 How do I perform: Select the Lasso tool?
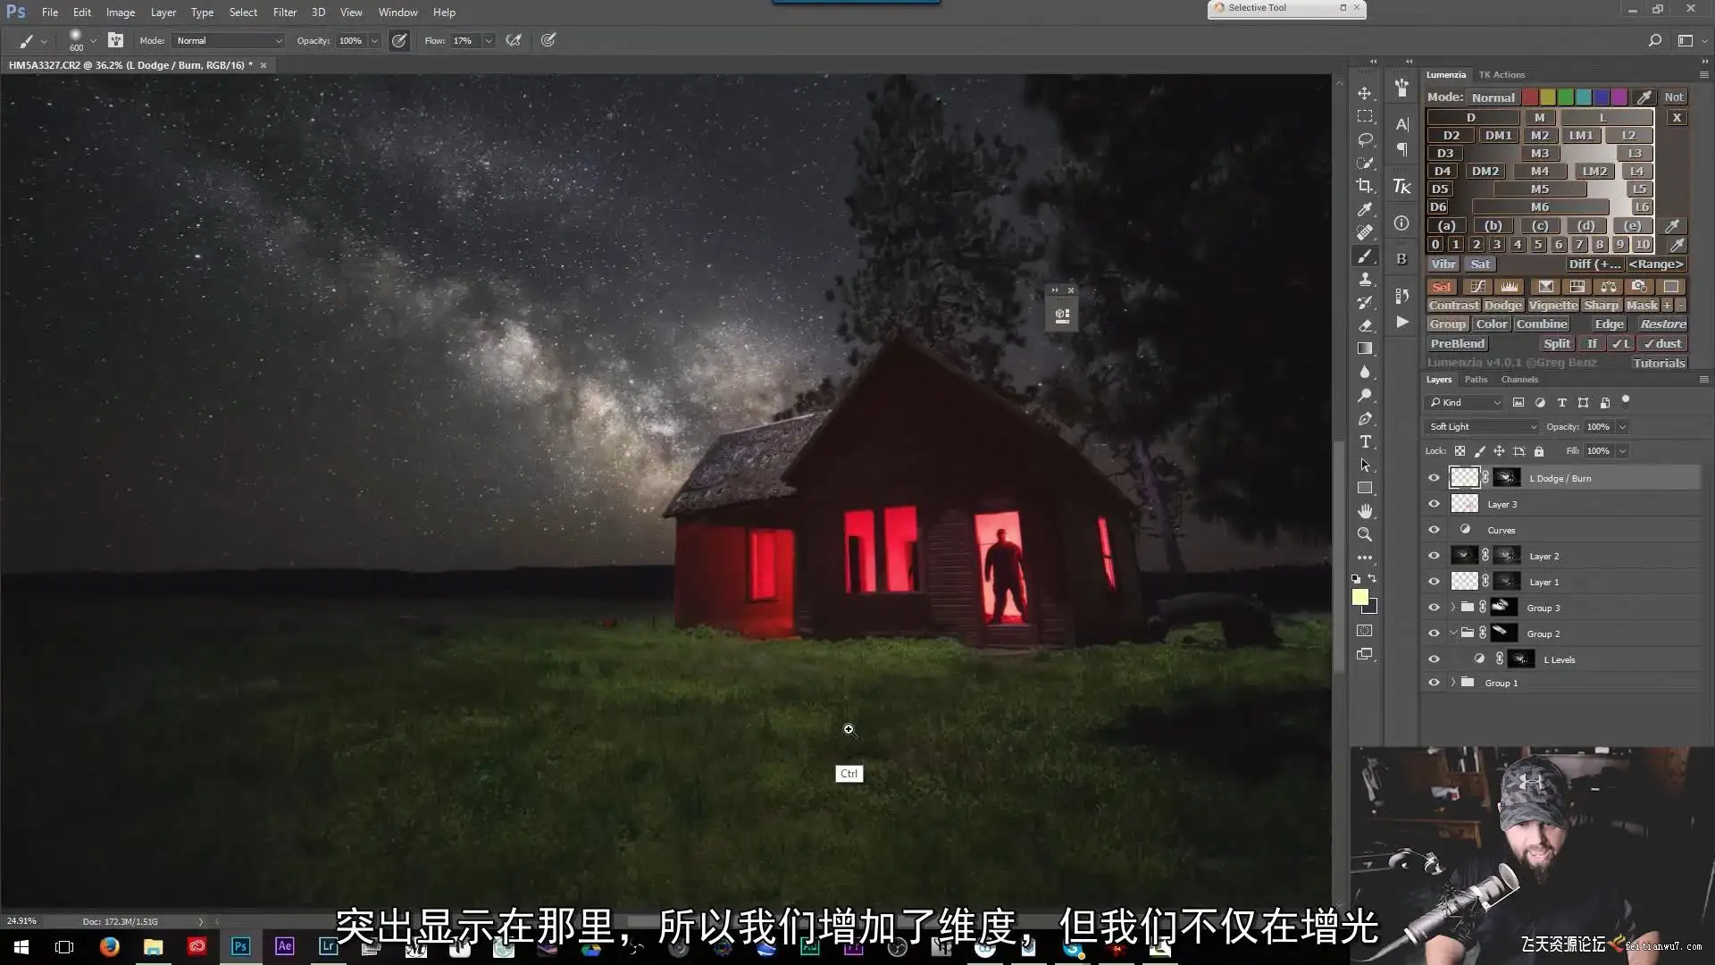click(x=1365, y=139)
